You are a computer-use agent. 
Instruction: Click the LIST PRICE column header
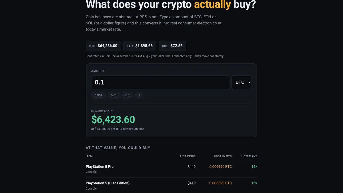[188, 156]
